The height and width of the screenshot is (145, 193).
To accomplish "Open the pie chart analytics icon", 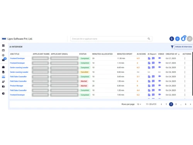I will point(3,94).
